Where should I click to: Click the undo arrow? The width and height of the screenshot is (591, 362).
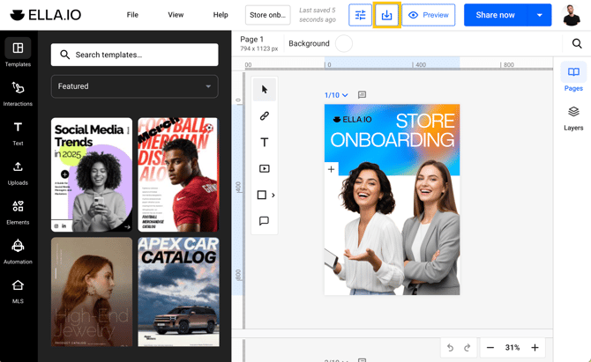450,348
